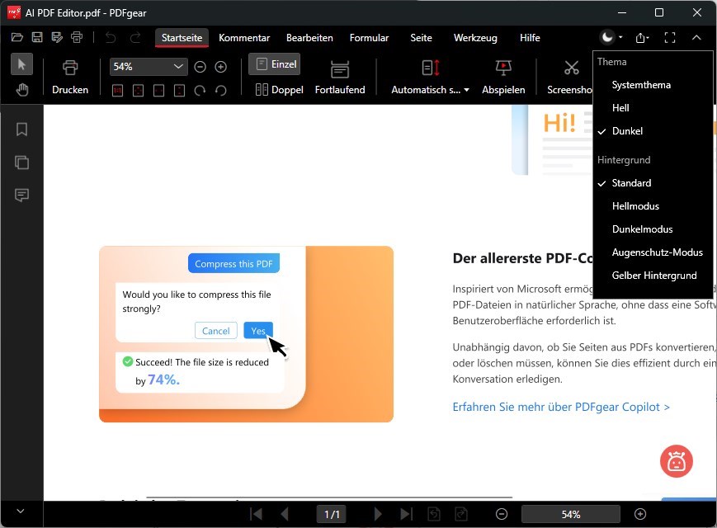Open a file with the folder icon
Image resolution: width=717 pixels, height=528 pixels.
[17, 37]
